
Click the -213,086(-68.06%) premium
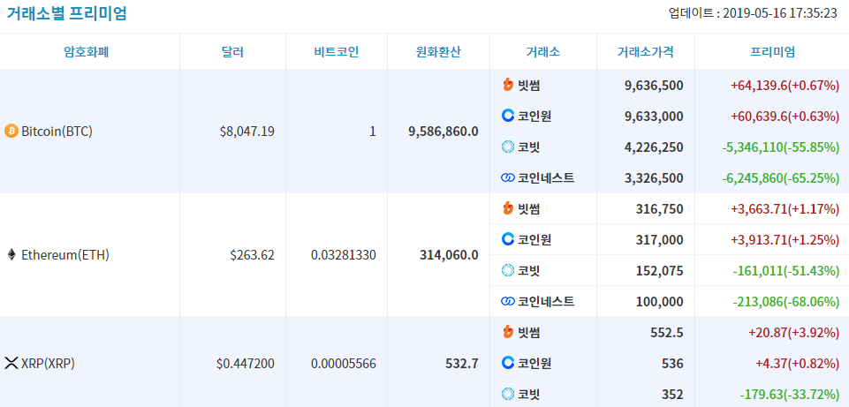(x=786, y=301)
